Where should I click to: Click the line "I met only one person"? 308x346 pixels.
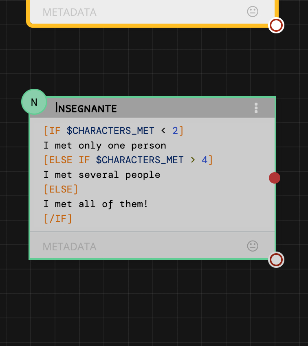pos(105,145)
